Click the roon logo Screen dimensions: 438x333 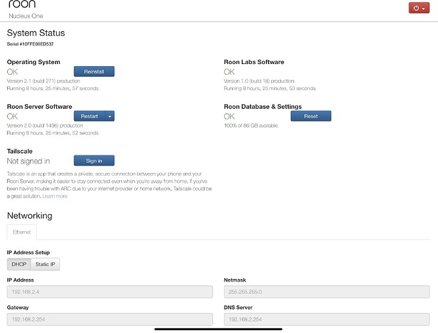tap(22, 4)
